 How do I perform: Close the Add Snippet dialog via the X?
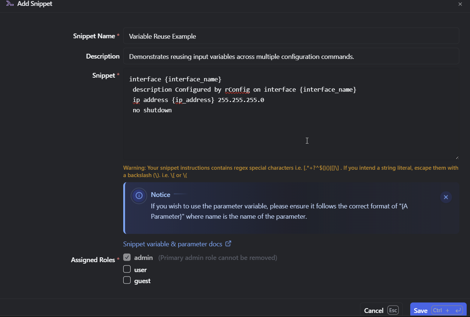click(x=460, y=4)
